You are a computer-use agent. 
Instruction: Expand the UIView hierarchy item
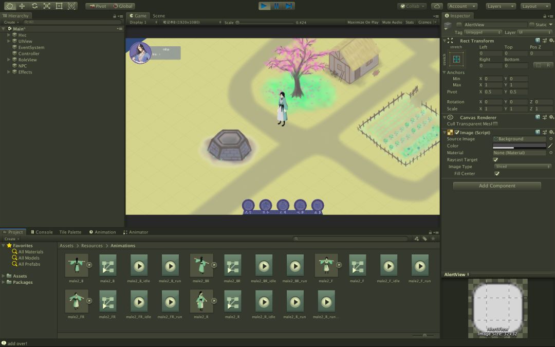9,41
